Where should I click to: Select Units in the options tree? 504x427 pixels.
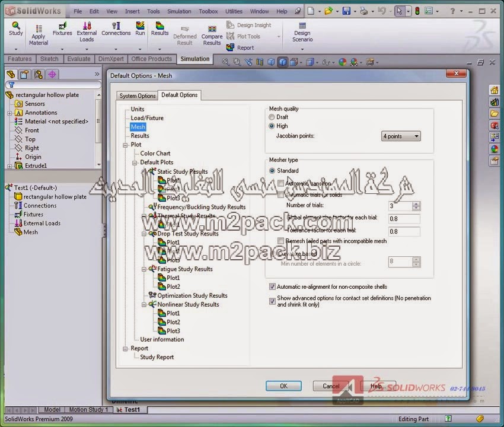point(137,109)
